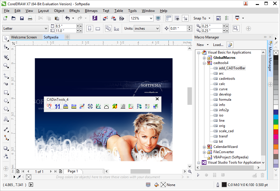This screenshot has height=191, width=280.
Task: Toggle All Pages layout button
Action: click(108, 29)
